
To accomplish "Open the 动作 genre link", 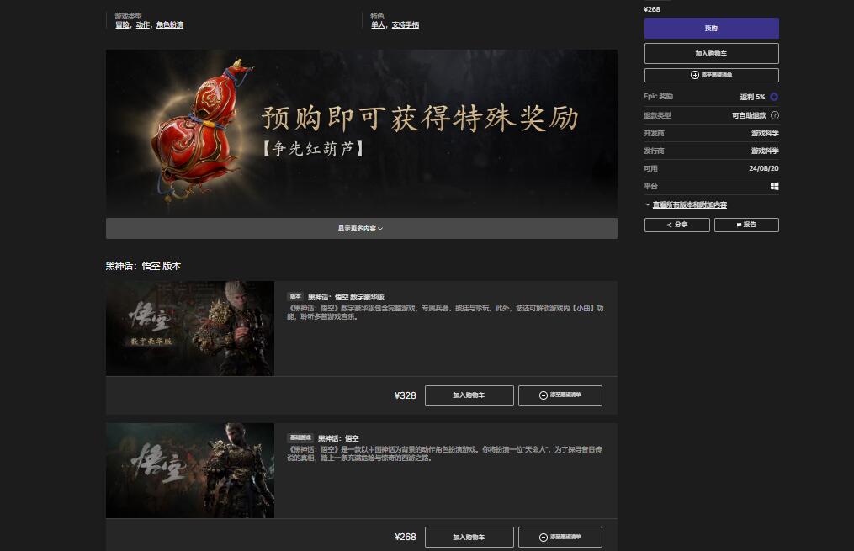I will tap(143, 25).
